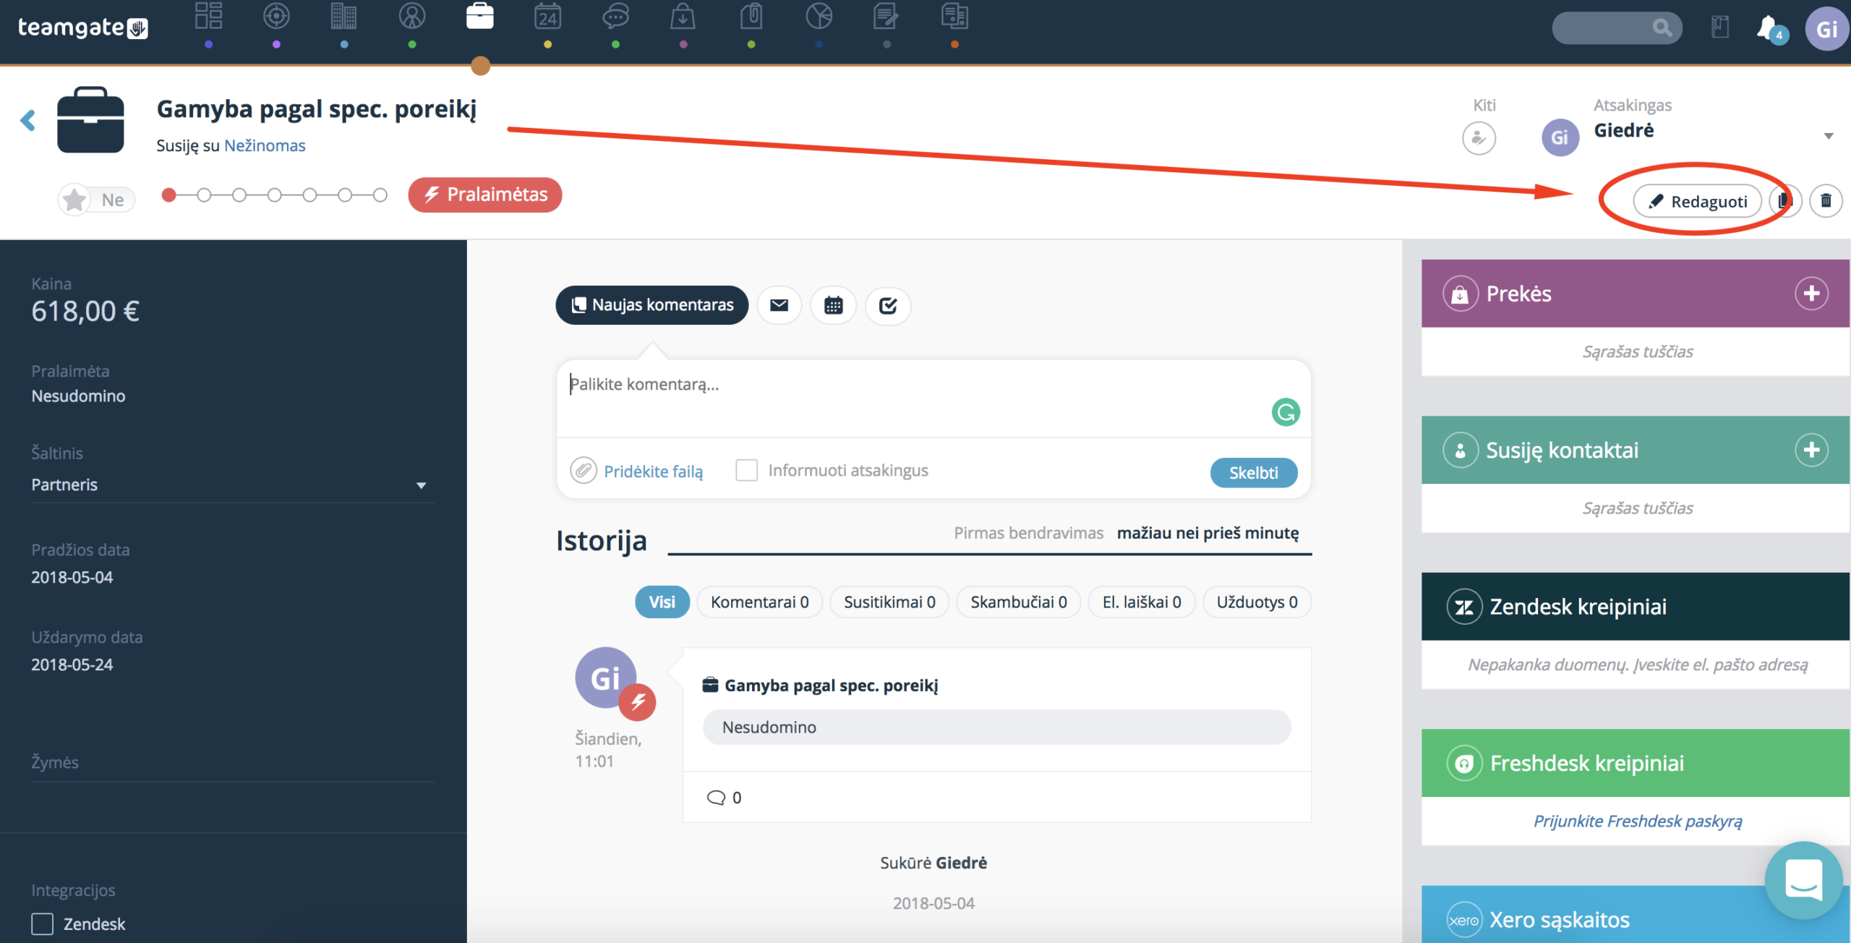Open the calendar 24 icon in navigation
Image resolution: width=1851 pixels, height=943 pixels.
[547, 16]
